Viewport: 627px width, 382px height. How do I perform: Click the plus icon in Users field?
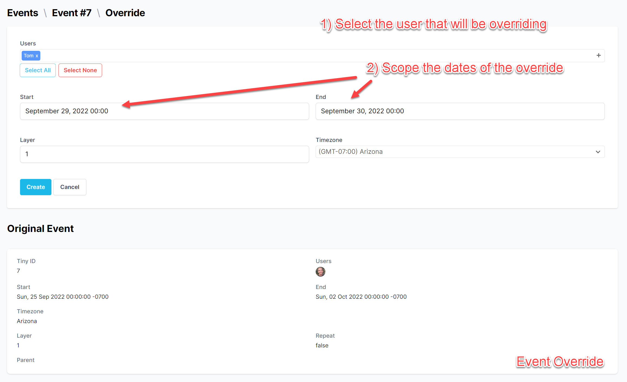click(x=599, y=55)
